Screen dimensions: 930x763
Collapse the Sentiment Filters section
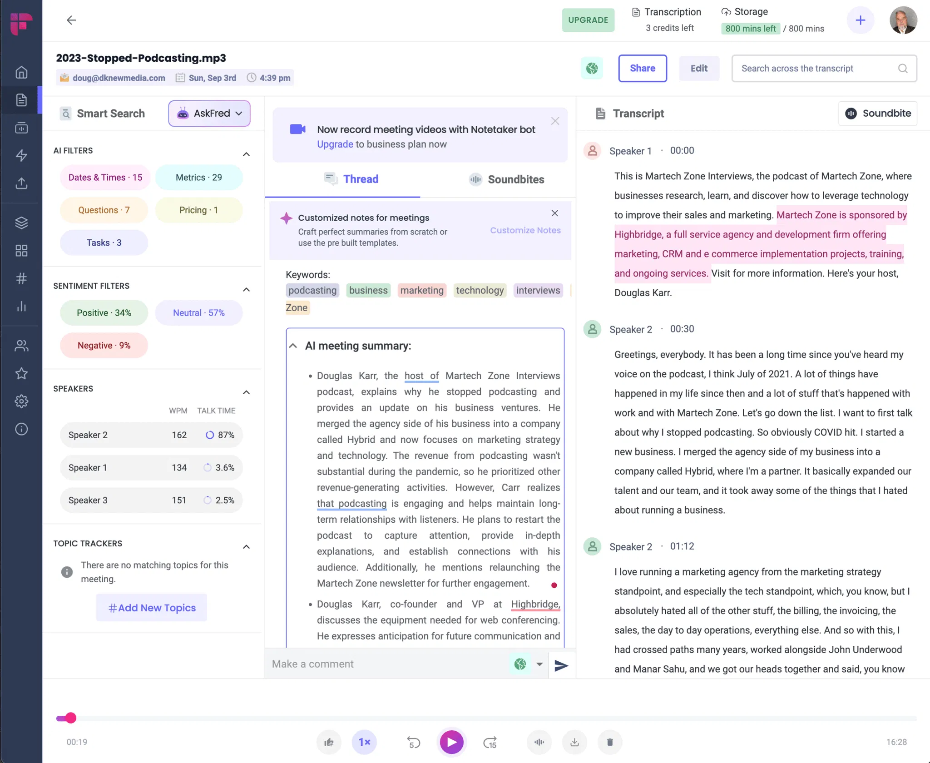click(246, 290)
